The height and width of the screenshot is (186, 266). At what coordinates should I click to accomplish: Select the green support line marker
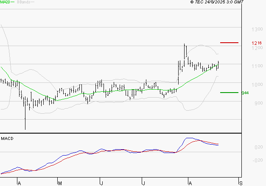tap(229, 92)
